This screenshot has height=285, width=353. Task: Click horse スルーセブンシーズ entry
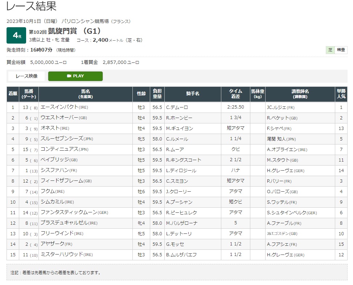coord(62,139)
